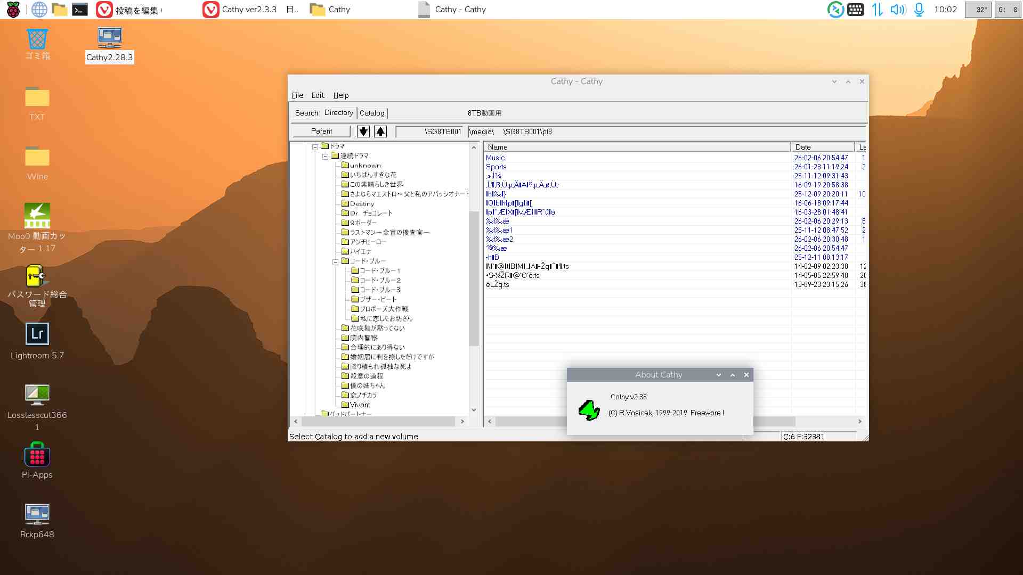Collapse the 連続ドラマ tree node
Viewport: 1023px width, 575px height.
pos(325,157)
